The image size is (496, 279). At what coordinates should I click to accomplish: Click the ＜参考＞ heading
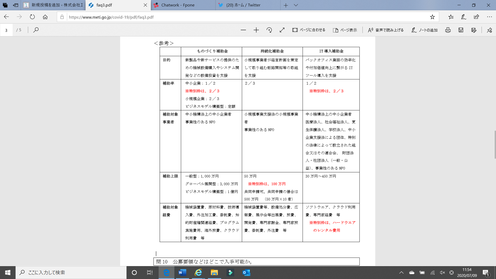point(164,43)
